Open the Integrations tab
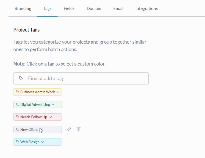 [146, 9]
